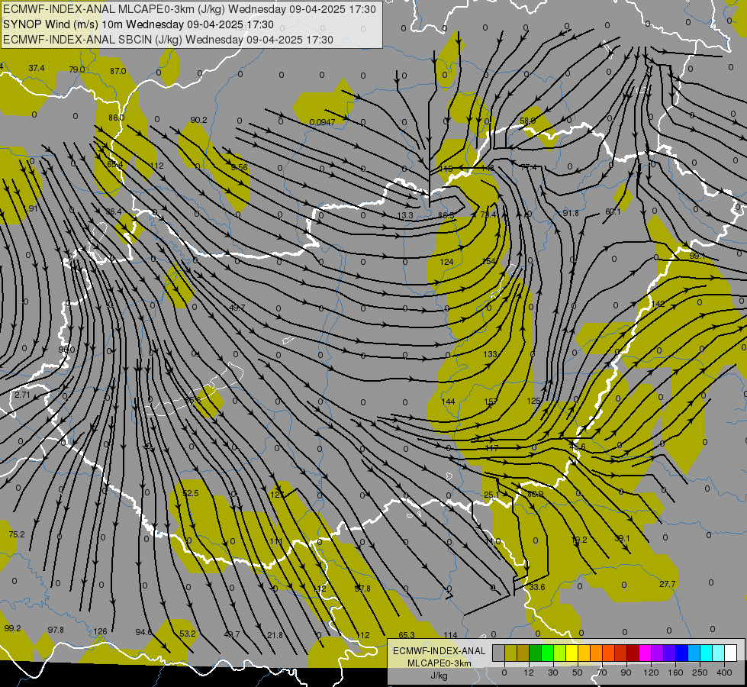747x687 pixels.
Task: Click the gray legend swatch
Action: click(x=498, y=653)
